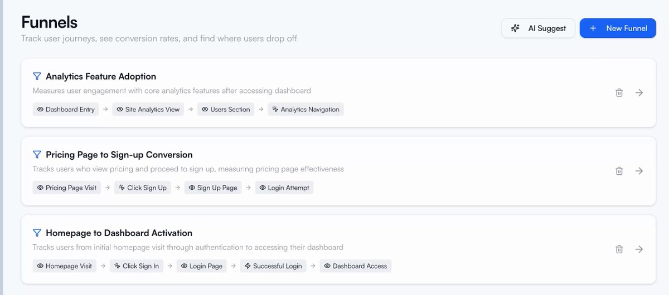Select the Dashboard Entry step chip

(x=66, y=109)
